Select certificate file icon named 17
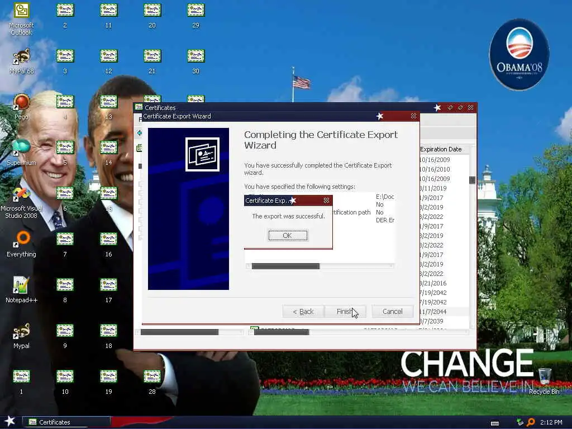Screen dimensions: 572x429 coord(108,290)
